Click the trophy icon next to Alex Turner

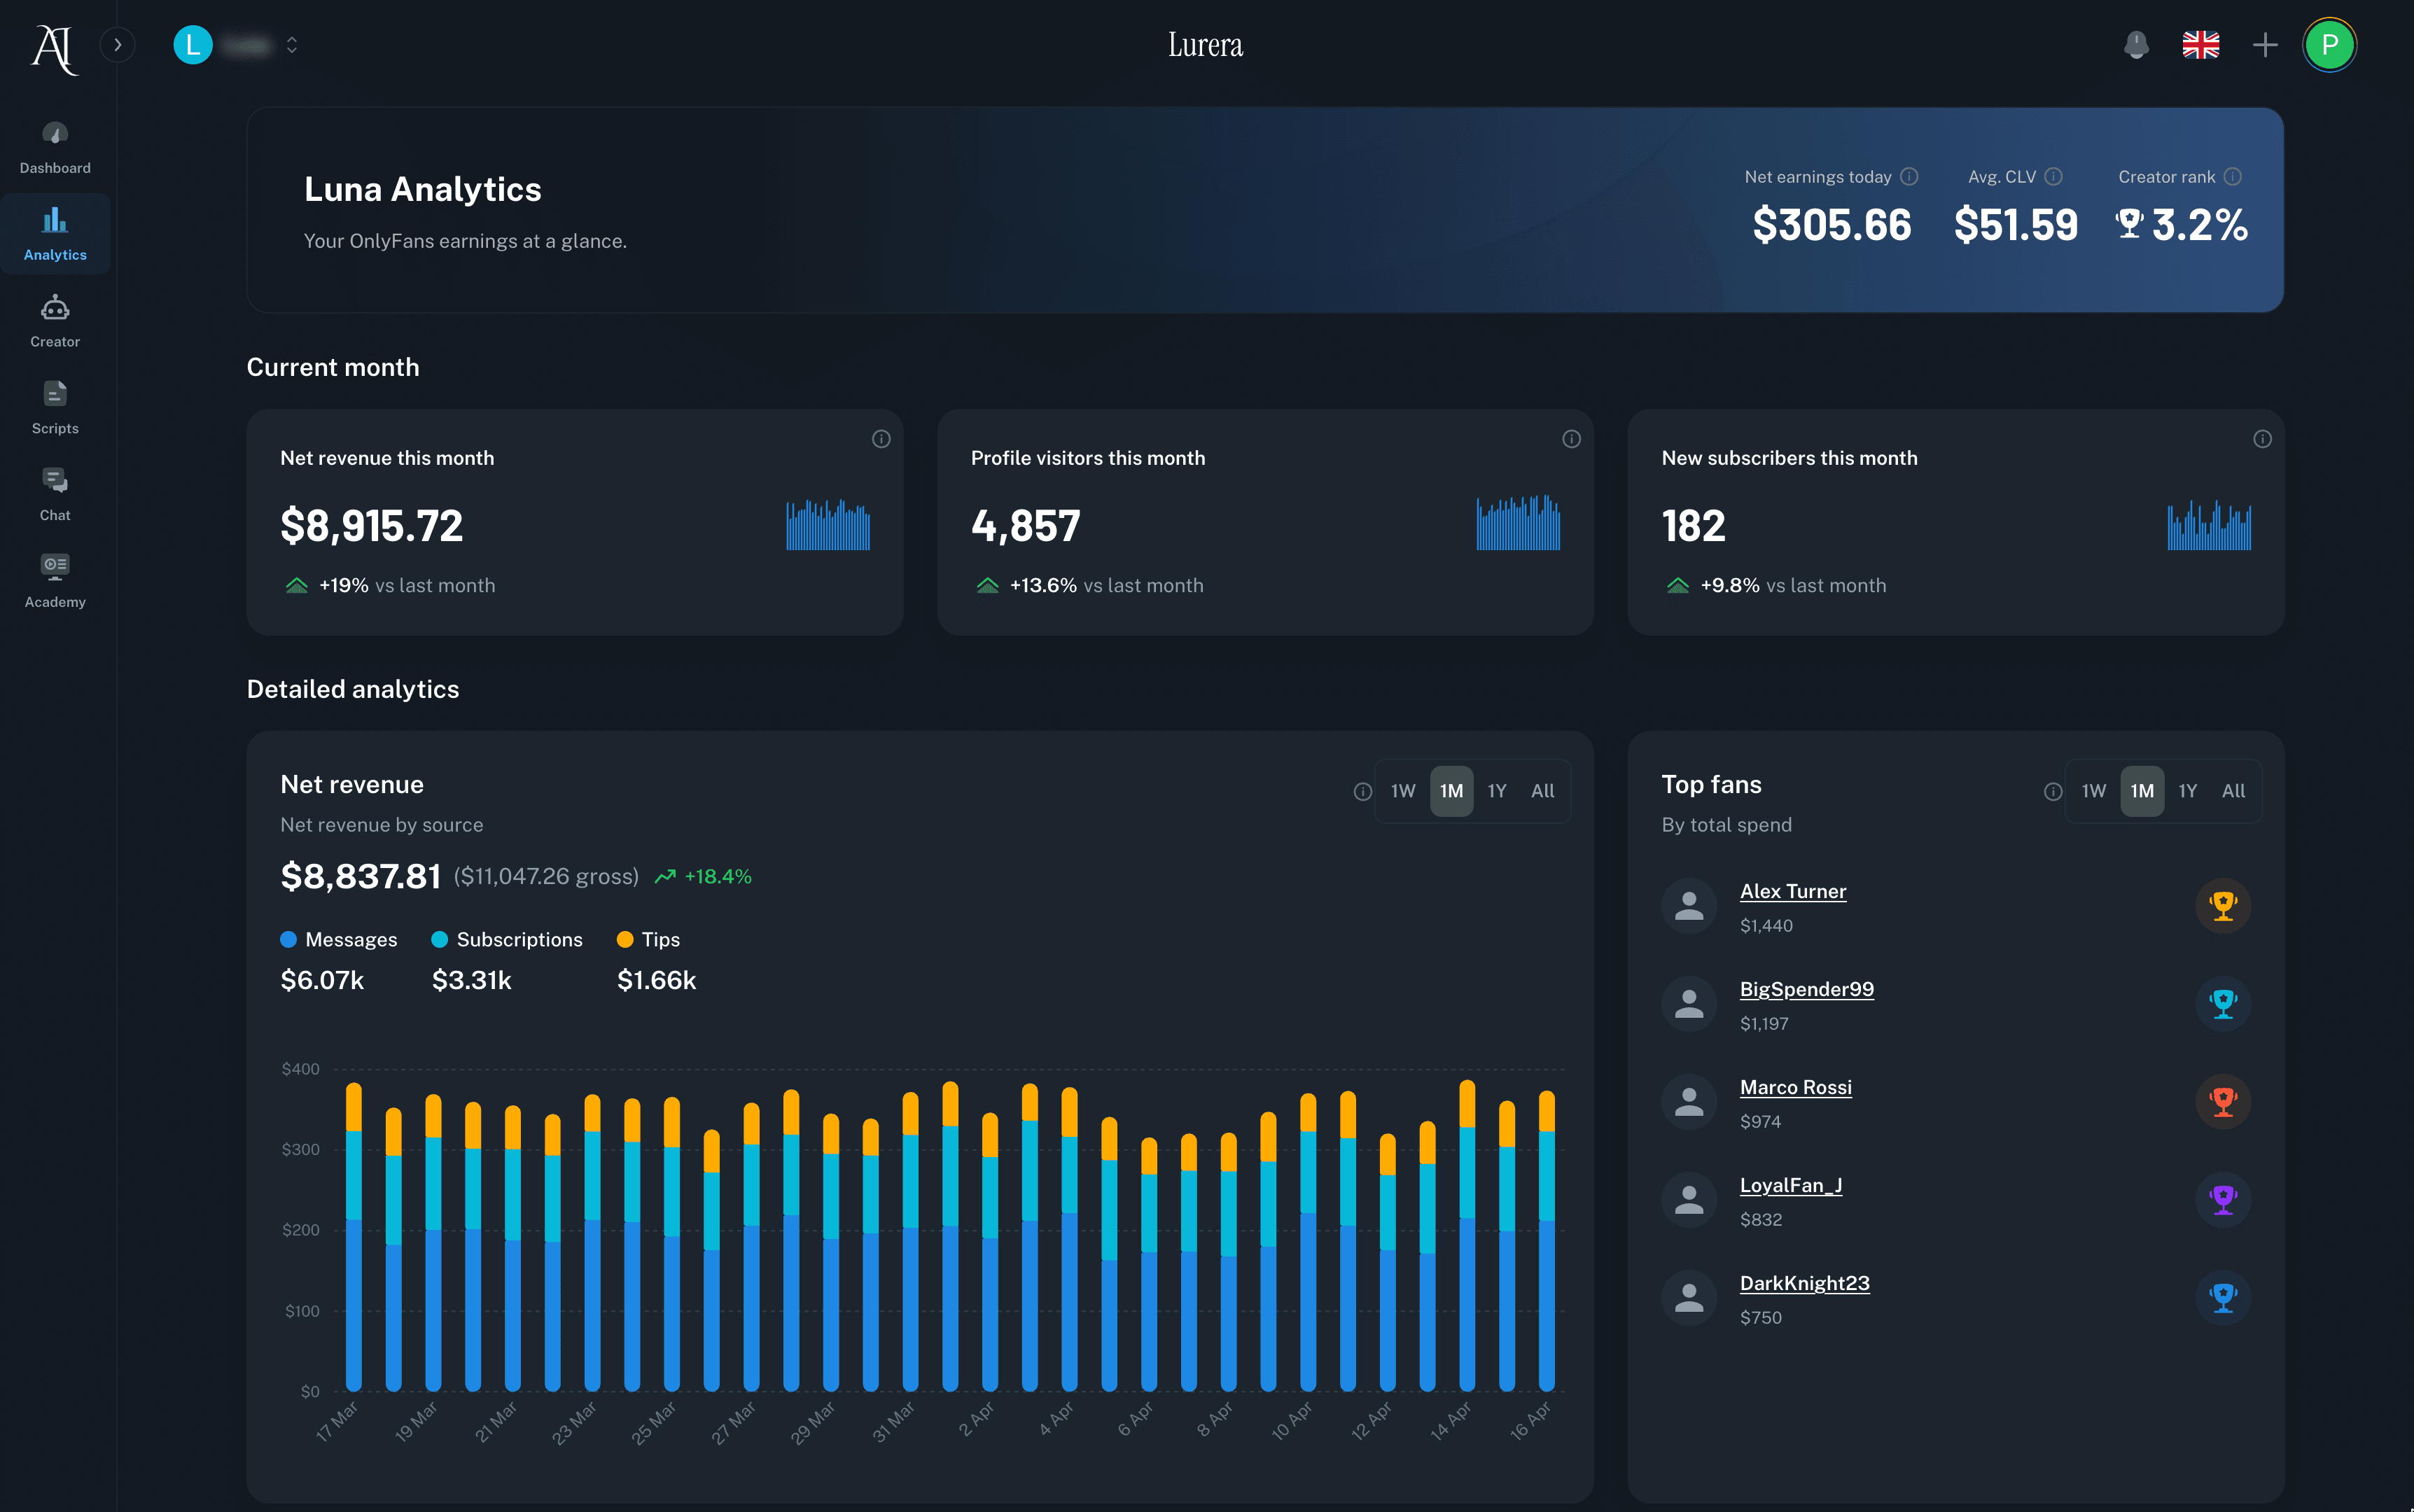coord(2224,905)
